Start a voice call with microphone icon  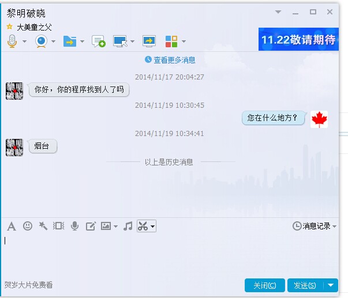click(12, 41)
